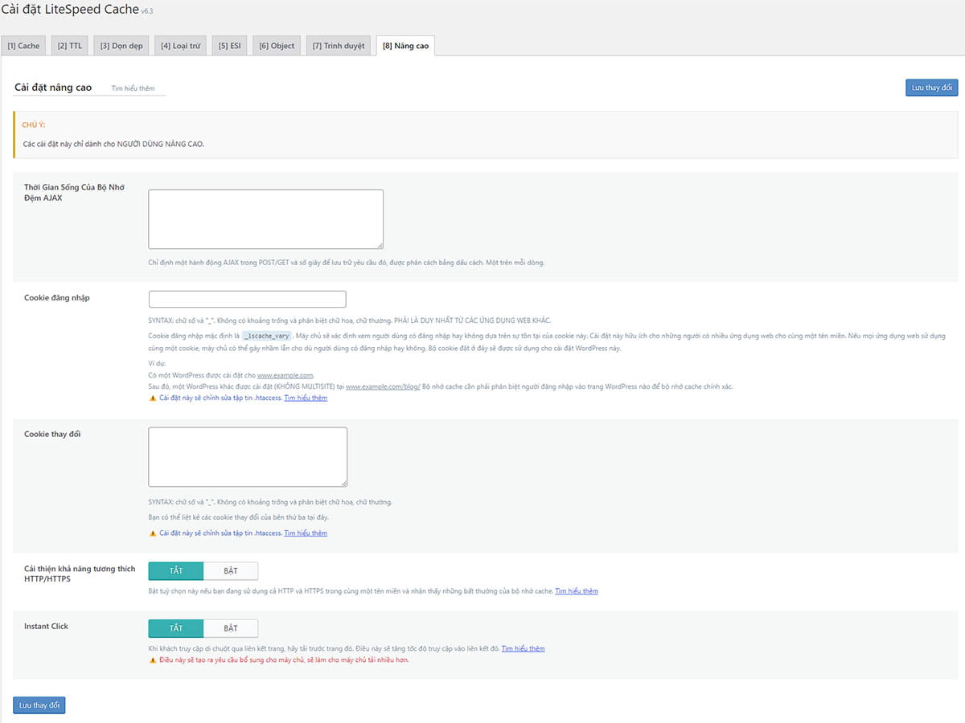The width and height of the screenshot is (965, 723).
Task: Open Tìm hiểu thêm link under Cookie thay đổi
Action: click(x=306, y=533)
